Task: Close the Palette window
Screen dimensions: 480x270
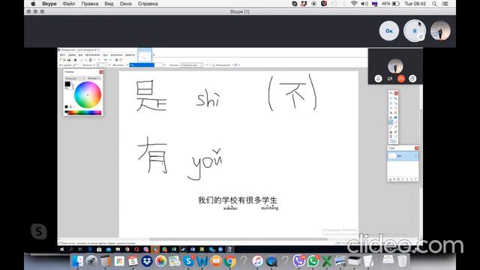Action: [x=101, y=72]
